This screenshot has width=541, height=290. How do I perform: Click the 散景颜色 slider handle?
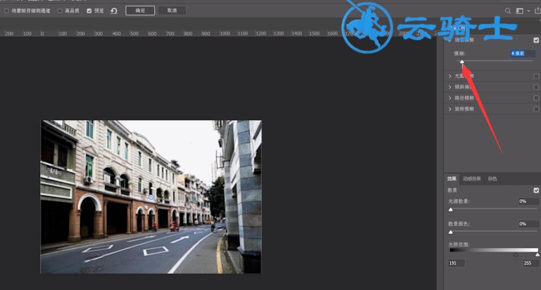[451, 232]
